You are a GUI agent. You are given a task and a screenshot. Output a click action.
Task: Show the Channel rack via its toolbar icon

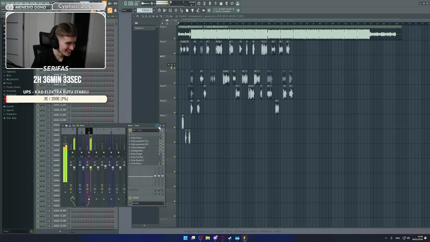pyautogui.click(x=170, y=10)
